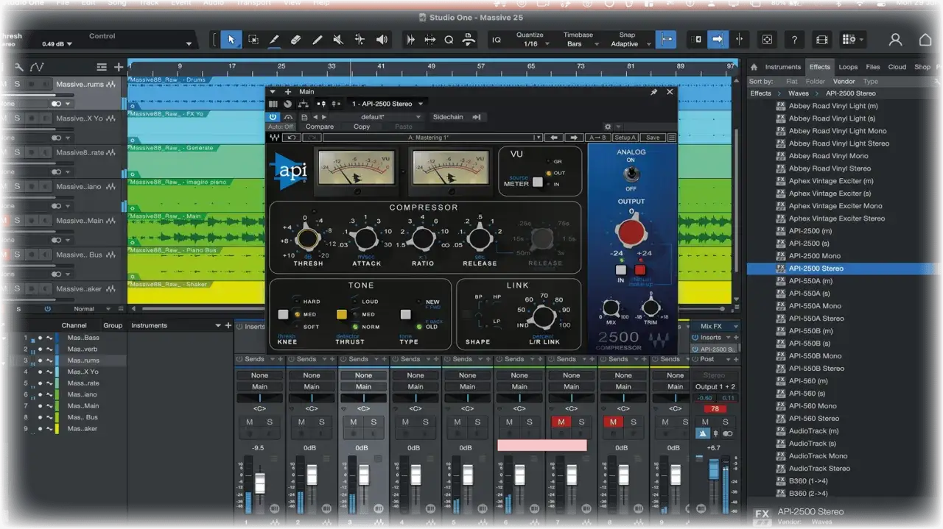
Task: Toggle plugin power bypass button
Action: pos(273,116)
